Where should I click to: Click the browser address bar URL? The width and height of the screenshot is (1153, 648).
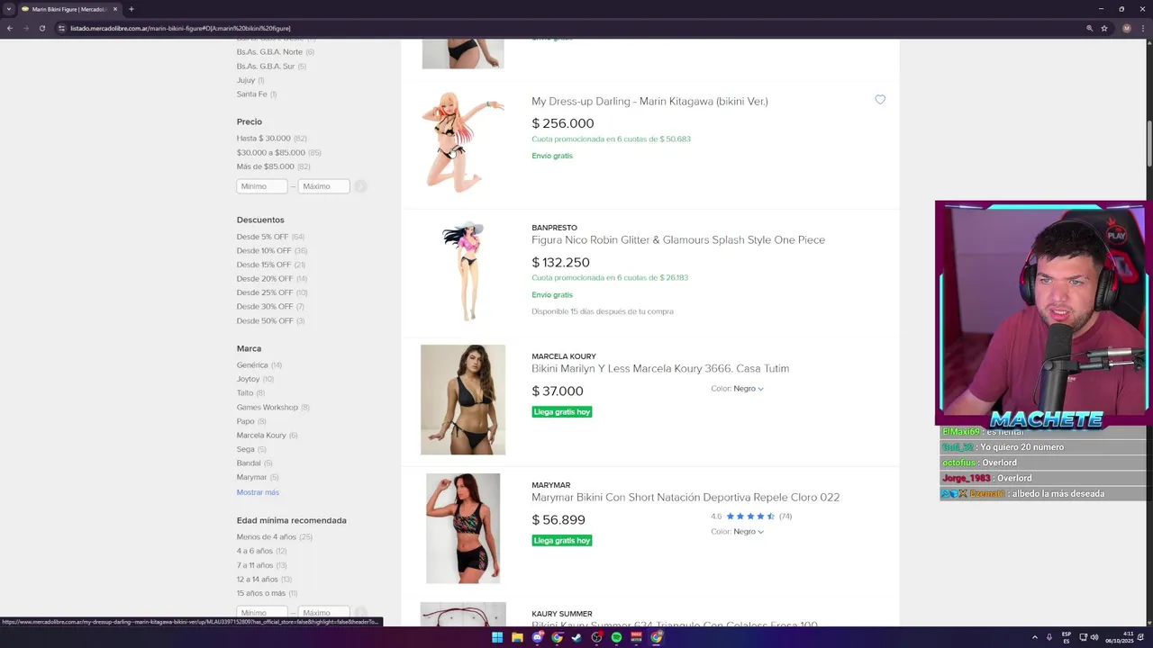coord(180,28)
